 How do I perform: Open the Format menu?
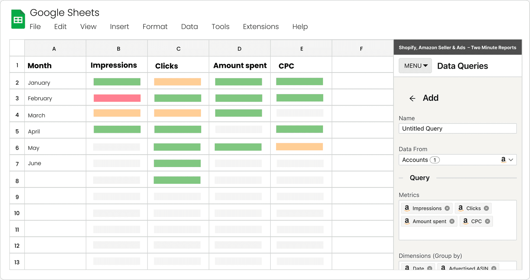[x=155, y=27]
